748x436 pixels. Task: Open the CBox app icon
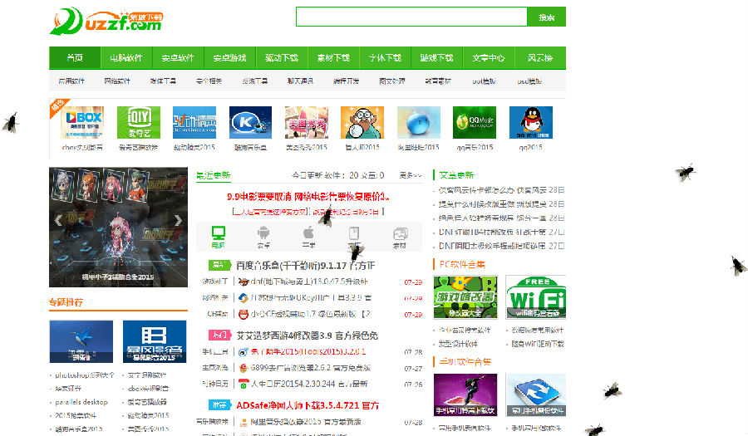(83, 122)
